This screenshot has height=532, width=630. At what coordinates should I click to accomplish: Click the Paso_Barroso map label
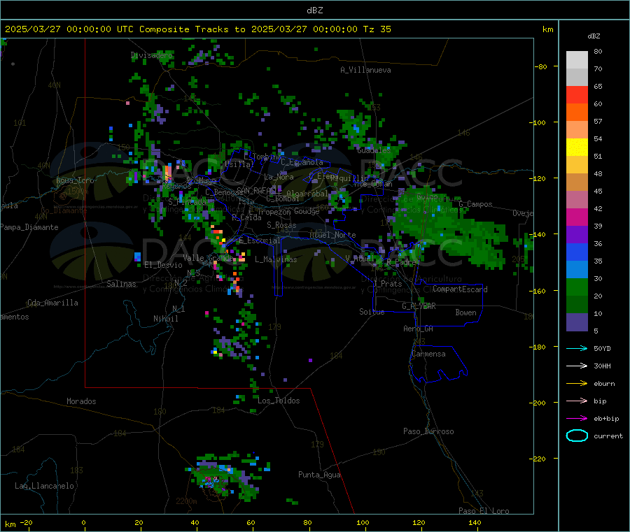[428, 431]
